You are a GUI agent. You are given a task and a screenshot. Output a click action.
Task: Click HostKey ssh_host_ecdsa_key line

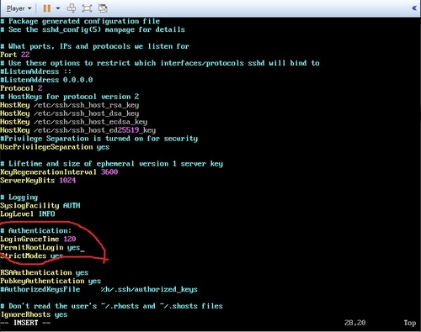[74, 122]
